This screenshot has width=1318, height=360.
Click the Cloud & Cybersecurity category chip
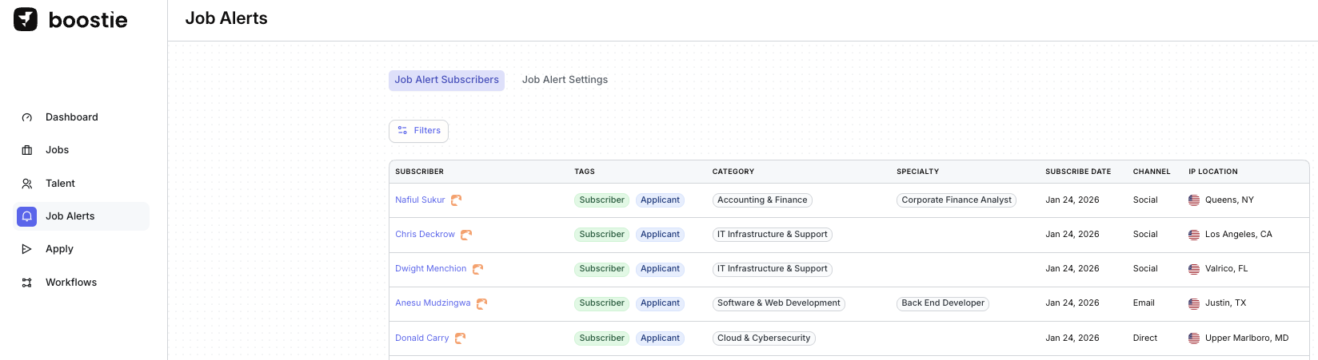[x=763, y=338]
